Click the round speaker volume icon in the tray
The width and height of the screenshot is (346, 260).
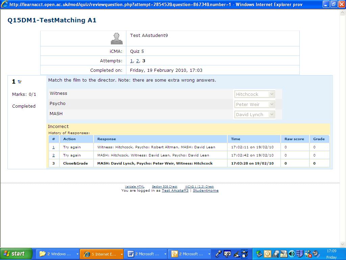coord(292,254)
